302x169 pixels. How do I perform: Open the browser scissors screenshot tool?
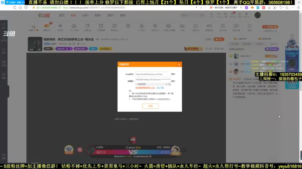click(275, 8)
